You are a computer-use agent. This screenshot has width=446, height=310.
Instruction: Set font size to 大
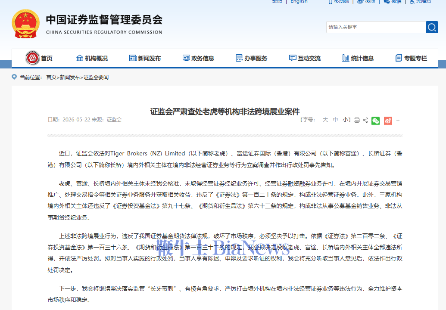325,120
